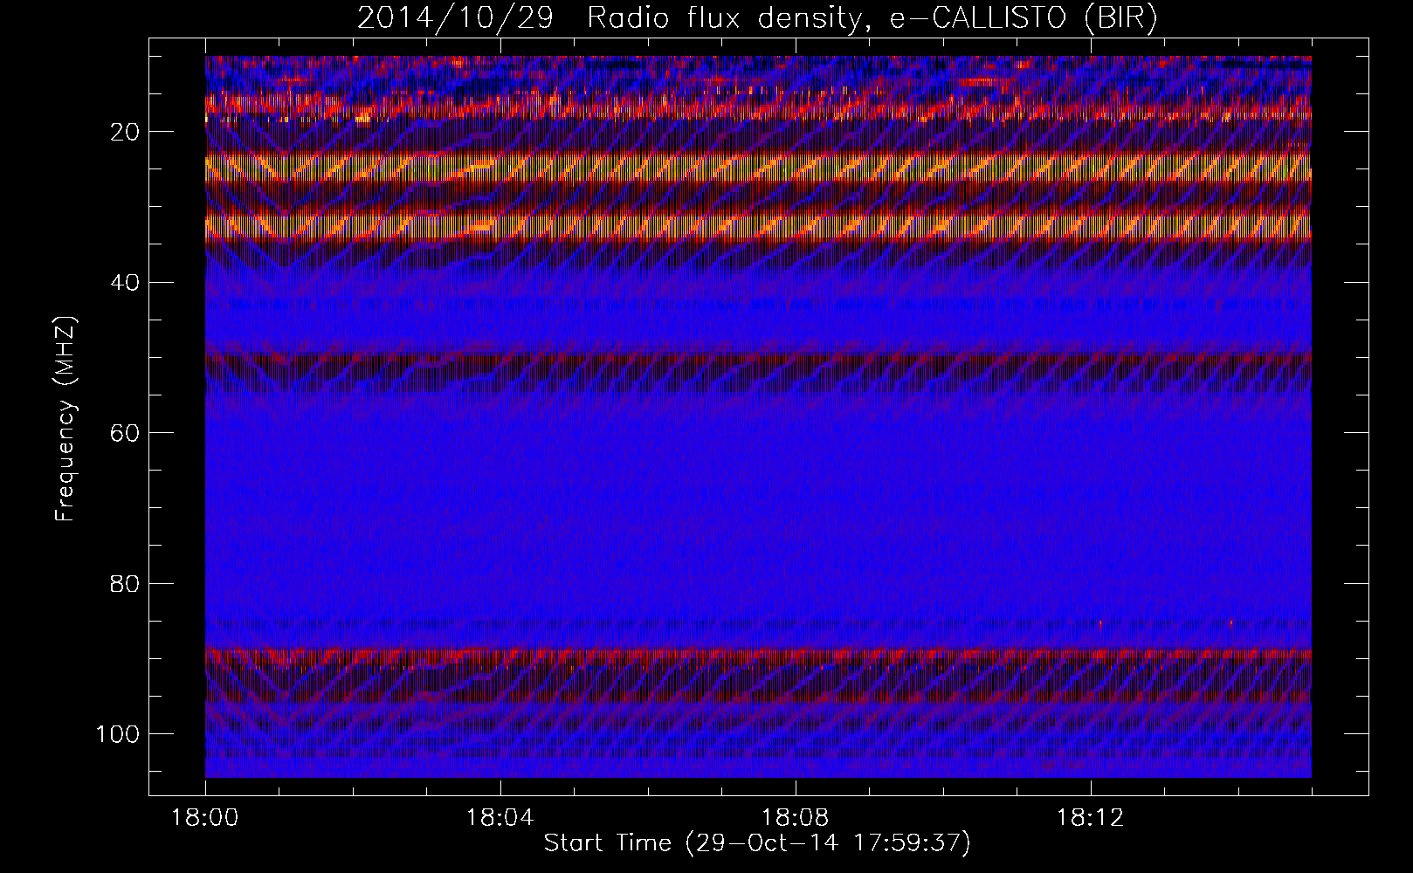
Task: Click the 'Start Time (29-Oct-14 17:59:37)' axis label
Action: click(x=757, y=843)
